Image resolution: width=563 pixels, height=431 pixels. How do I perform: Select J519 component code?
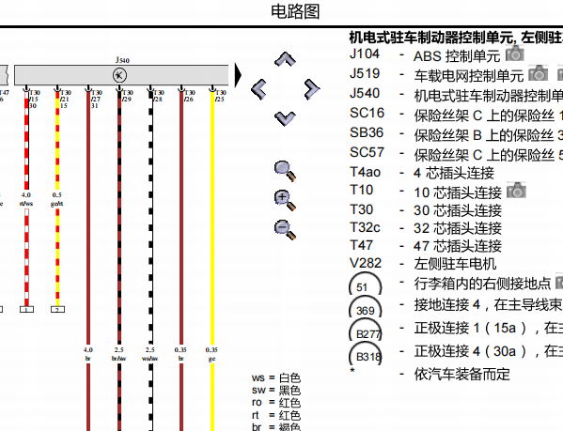tap(365, 74)
